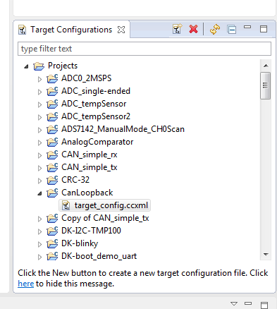This screenshot has height=309, width=277.
Task: Expand the AnalogComparator project
Action: click(39, 143)
